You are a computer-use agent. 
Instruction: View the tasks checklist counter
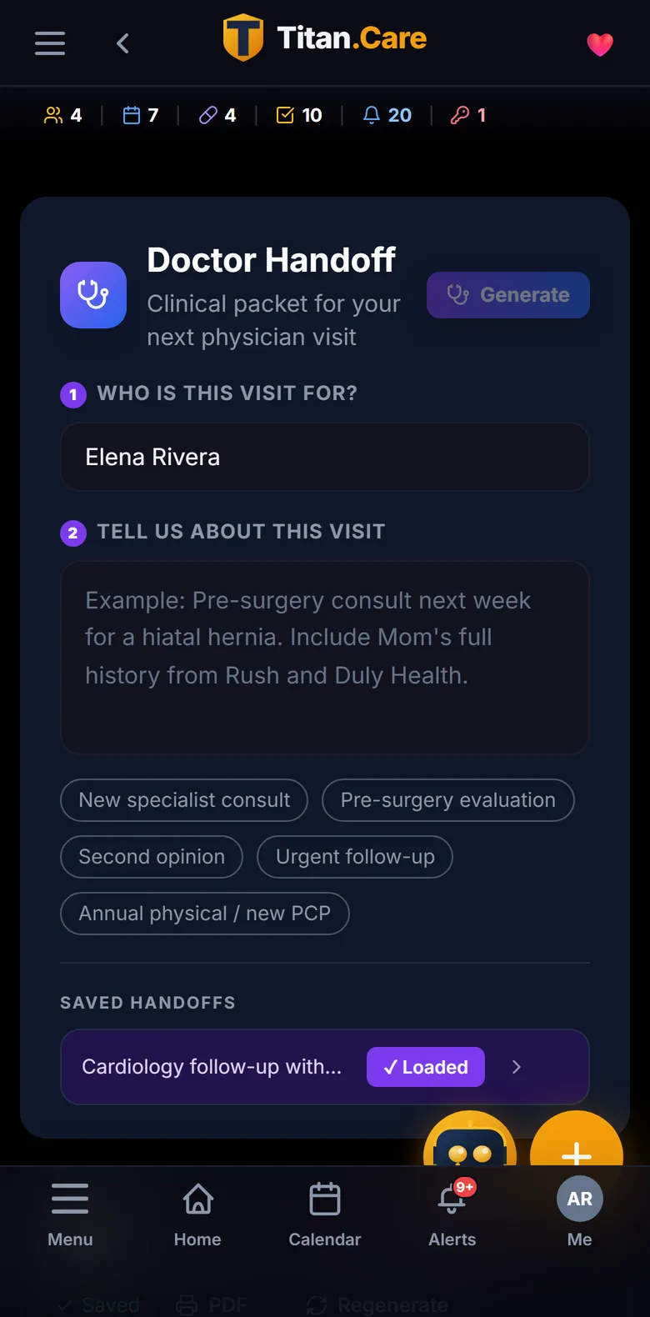click(x=299, y=115)
